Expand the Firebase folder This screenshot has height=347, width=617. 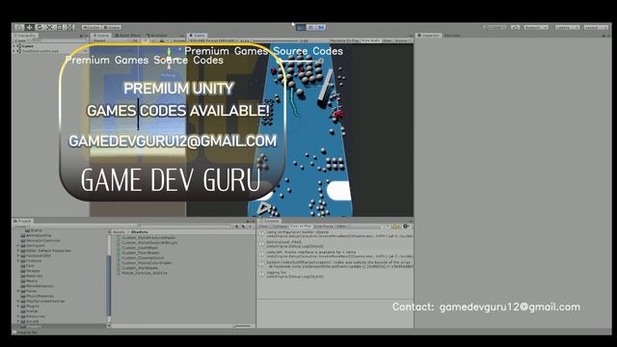point(18,261)
